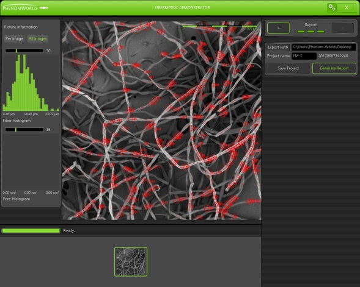
Task: Click the main fiber SEM image
Action: coord(162,121)
